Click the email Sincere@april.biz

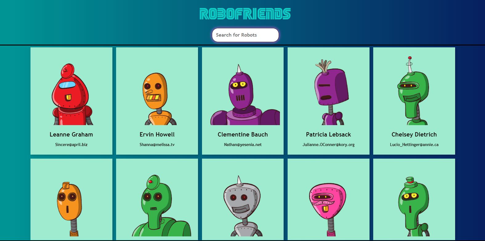[71, 144]
